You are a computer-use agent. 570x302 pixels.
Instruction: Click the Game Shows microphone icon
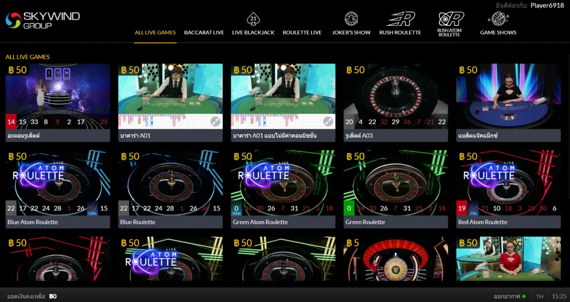(498, 19)
